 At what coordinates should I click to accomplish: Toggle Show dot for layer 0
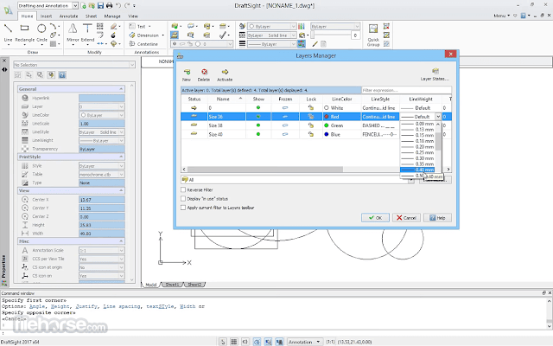tap(258, 107)
